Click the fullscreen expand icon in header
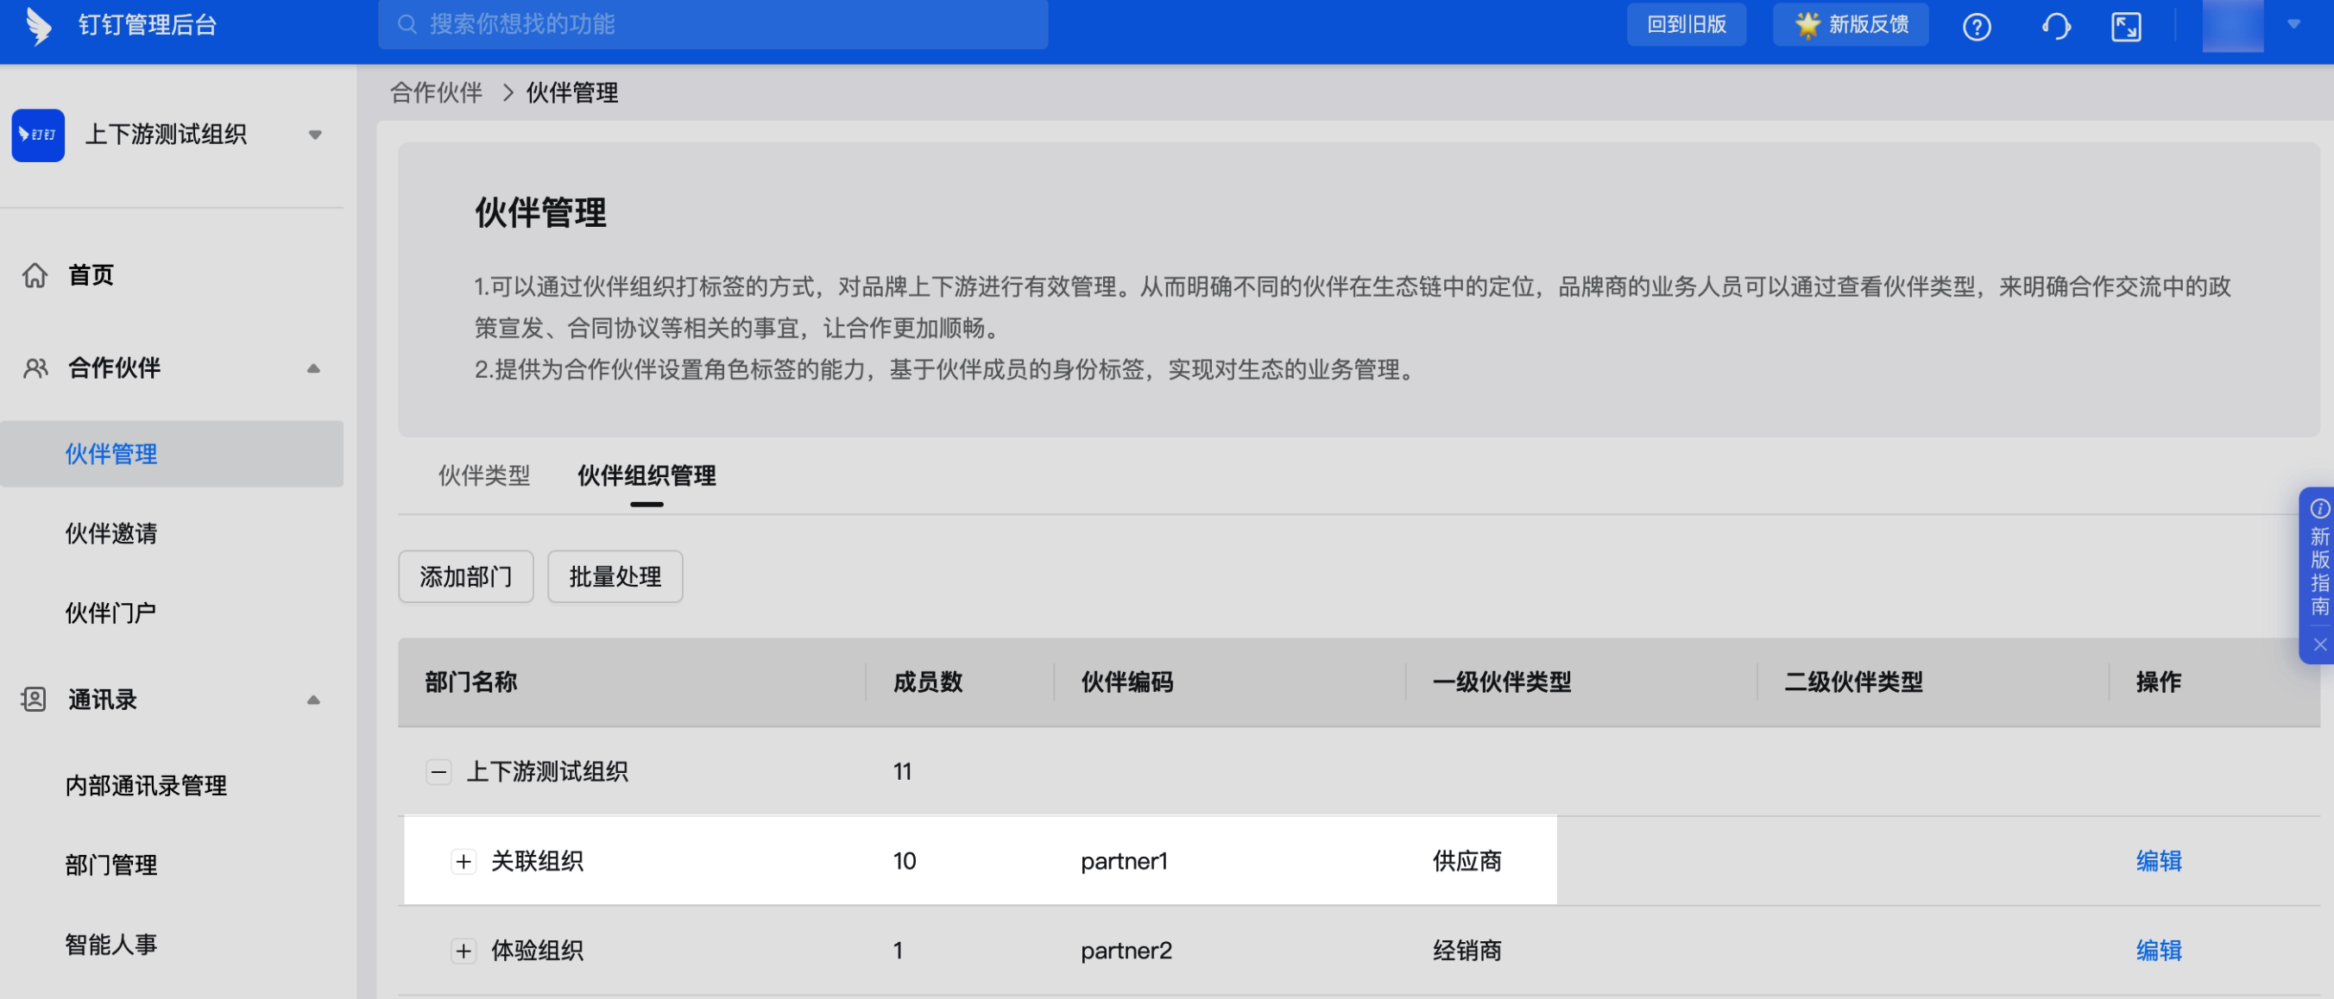 click(2126, 27)
